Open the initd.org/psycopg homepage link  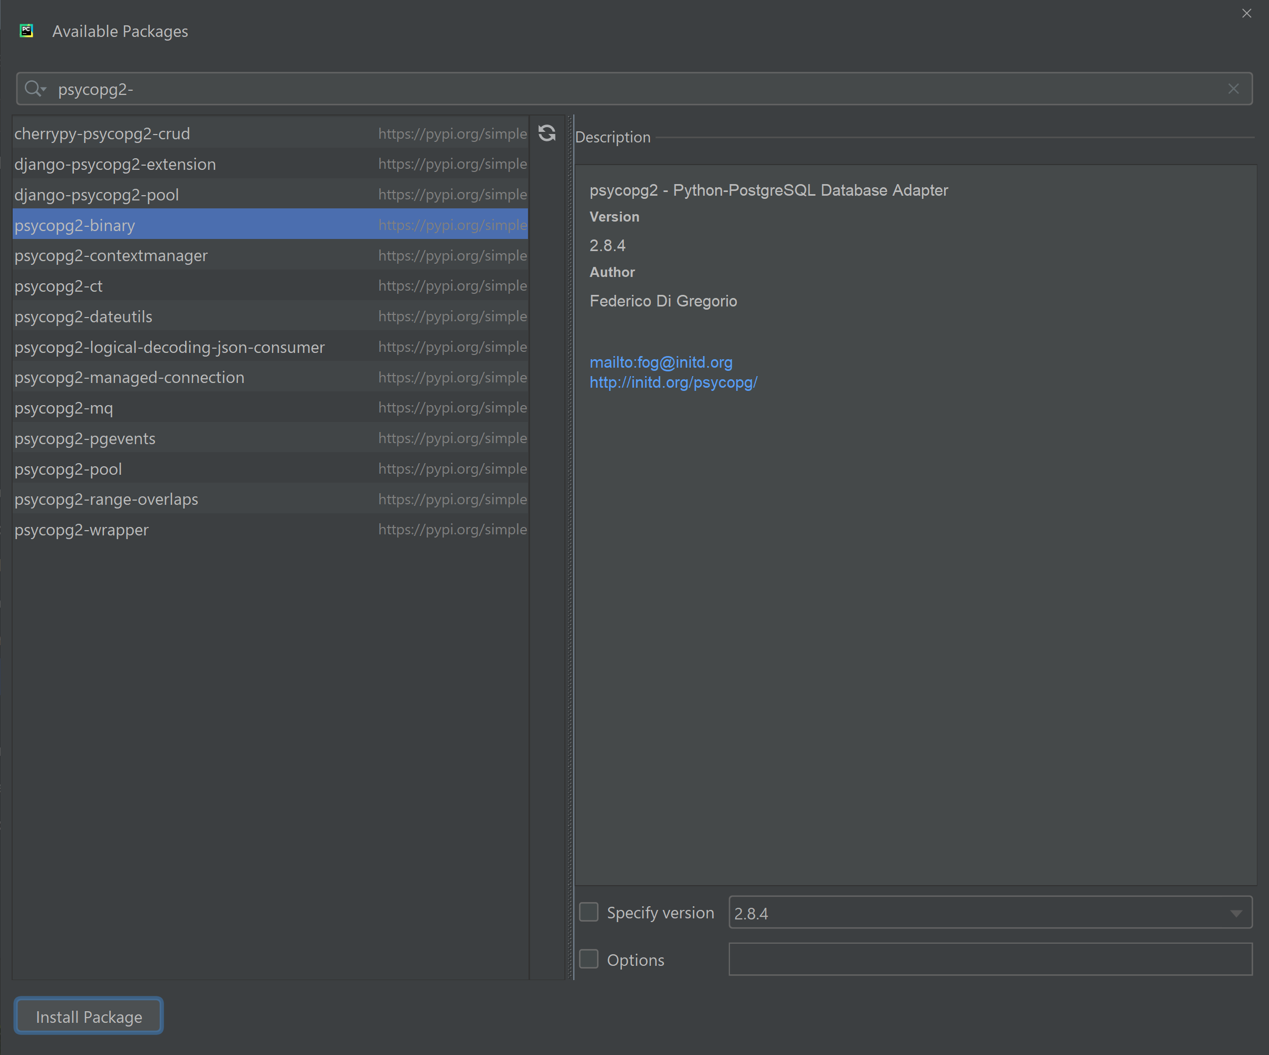click(x=673, y=382)
